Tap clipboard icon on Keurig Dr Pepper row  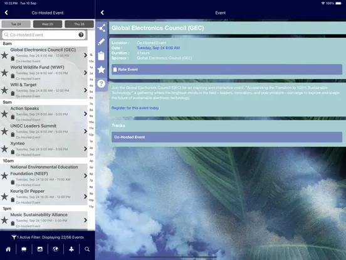[13, 200]
